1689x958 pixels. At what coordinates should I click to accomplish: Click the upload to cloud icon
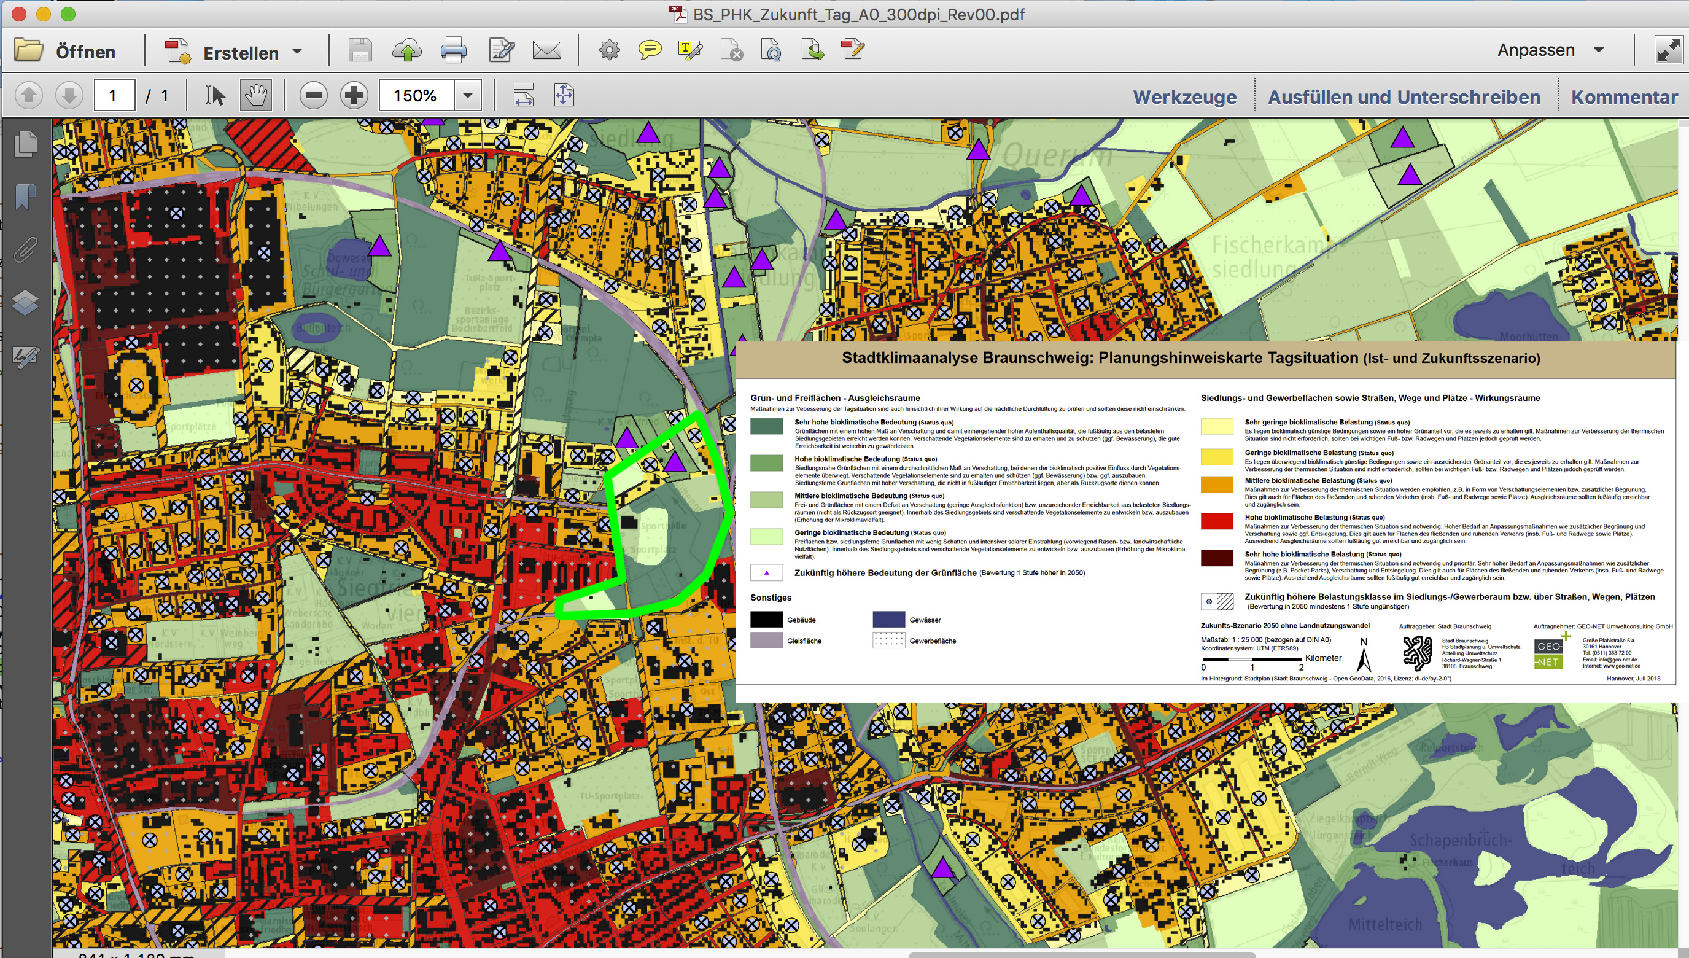point(406,50)
